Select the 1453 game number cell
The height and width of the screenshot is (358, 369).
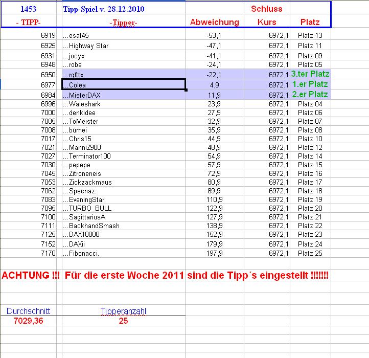click(x=29, y=9)
